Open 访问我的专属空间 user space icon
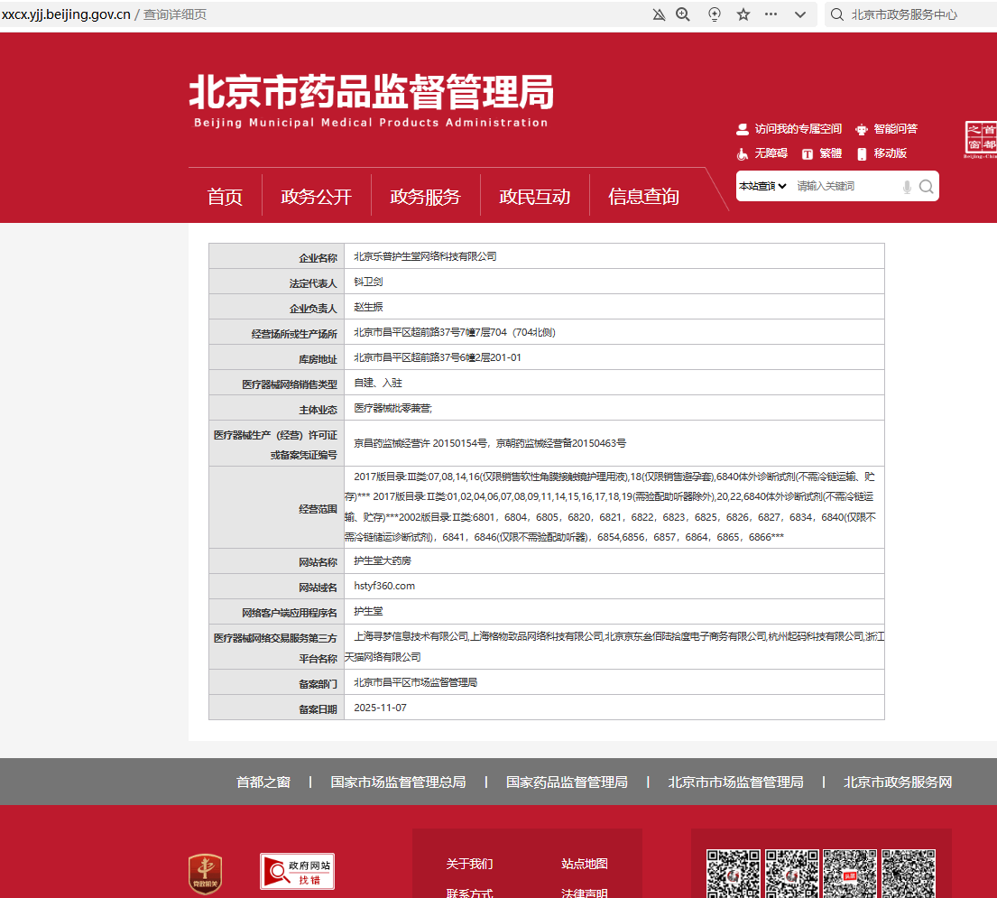The height and width of the screenshot is (898, 997). [742, 128]
